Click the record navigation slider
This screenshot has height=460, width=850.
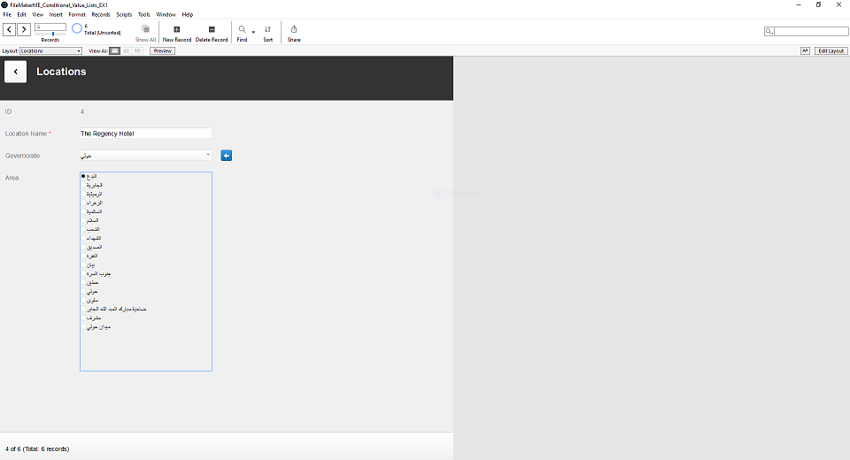click(51, 34)
